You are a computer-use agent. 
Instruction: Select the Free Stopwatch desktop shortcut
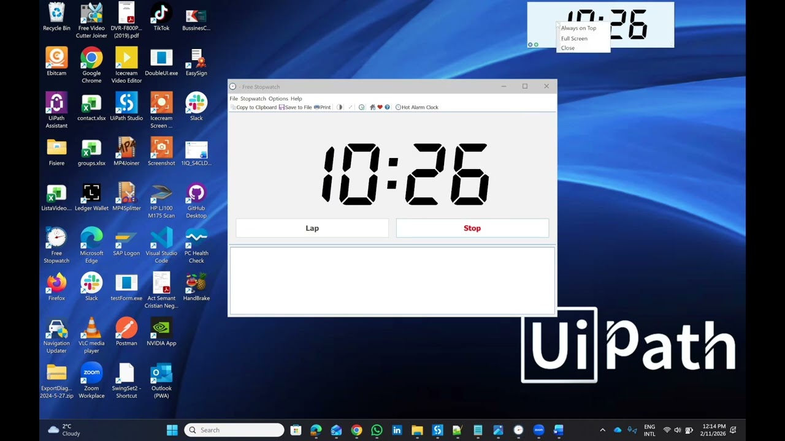click(x=56, y=246)
